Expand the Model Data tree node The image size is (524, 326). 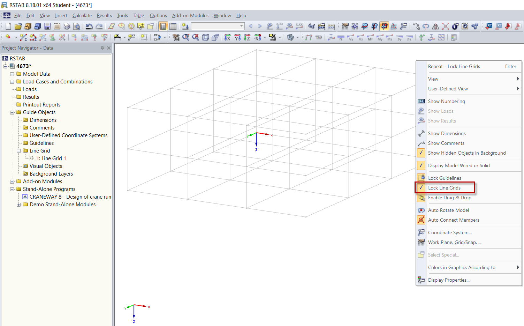pyautogui.click(x=12, y=74)
